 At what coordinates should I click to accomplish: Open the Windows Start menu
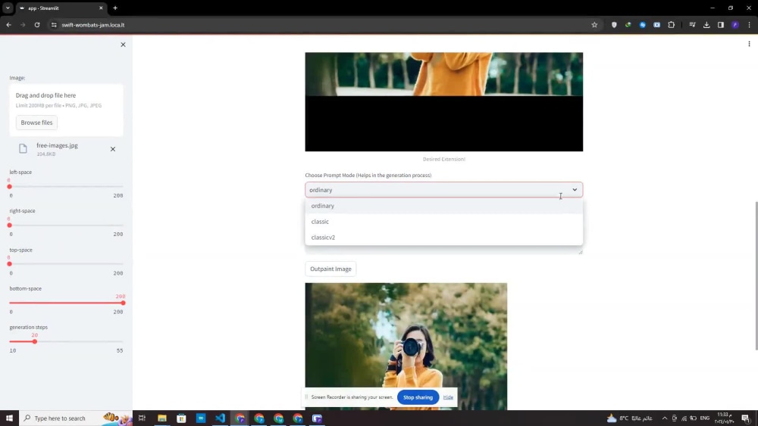9,418
